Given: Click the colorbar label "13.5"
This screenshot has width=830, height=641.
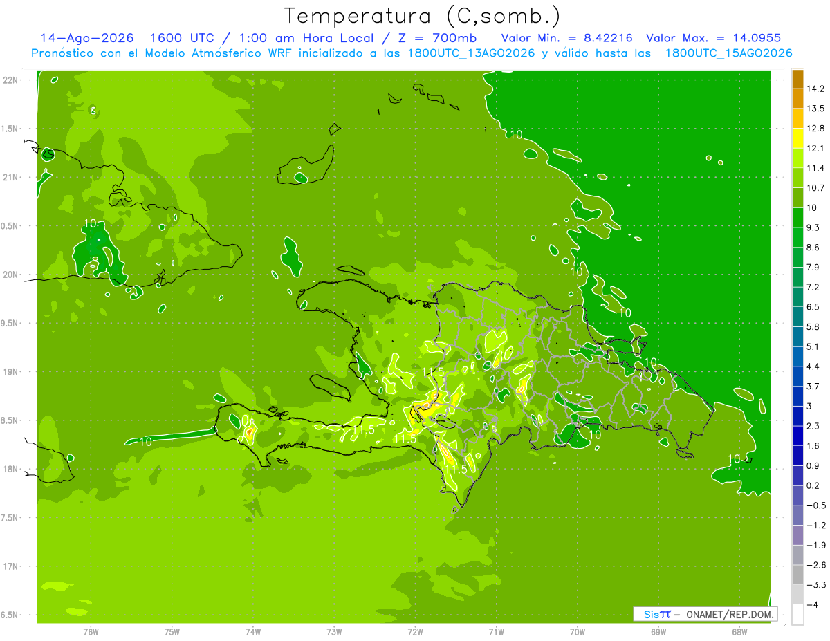Looking at the screenshot, I should pos(815,109).
